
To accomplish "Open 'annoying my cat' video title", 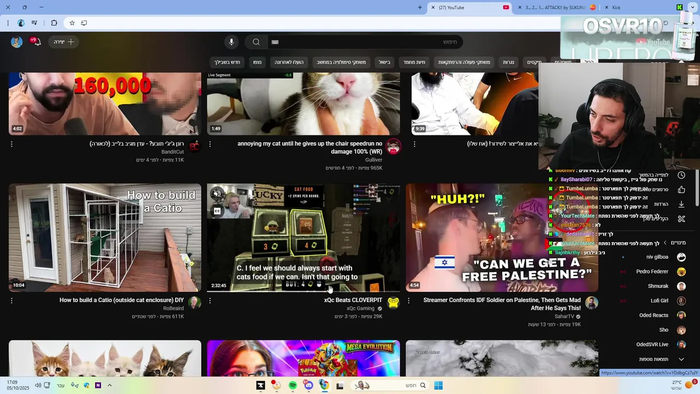I will [x=310, y=148].
